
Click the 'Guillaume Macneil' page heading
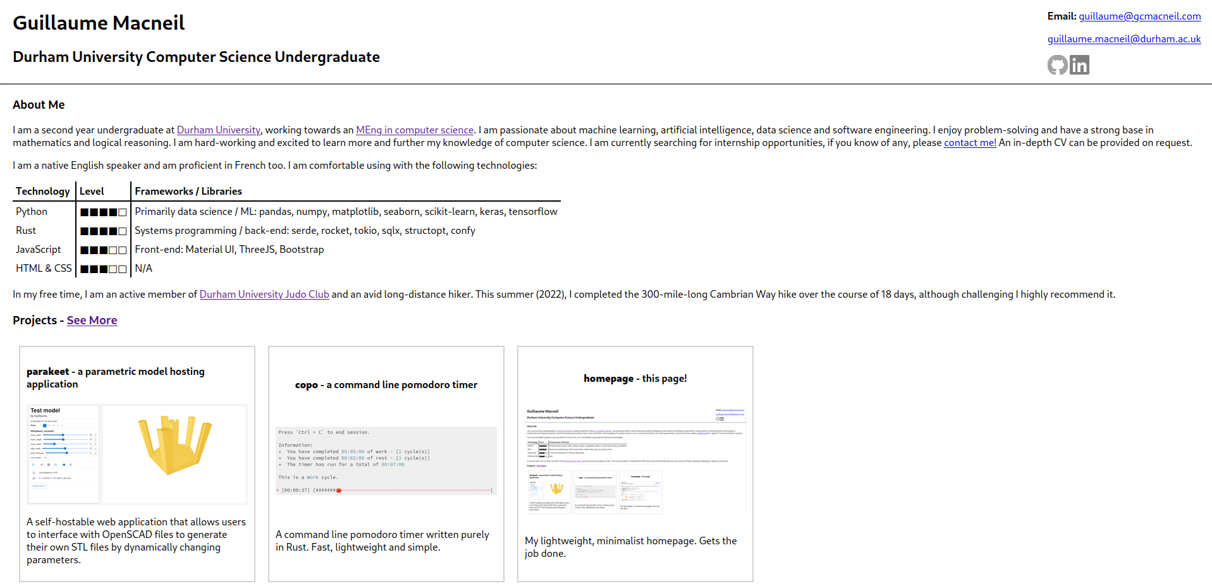coord(99,23)
